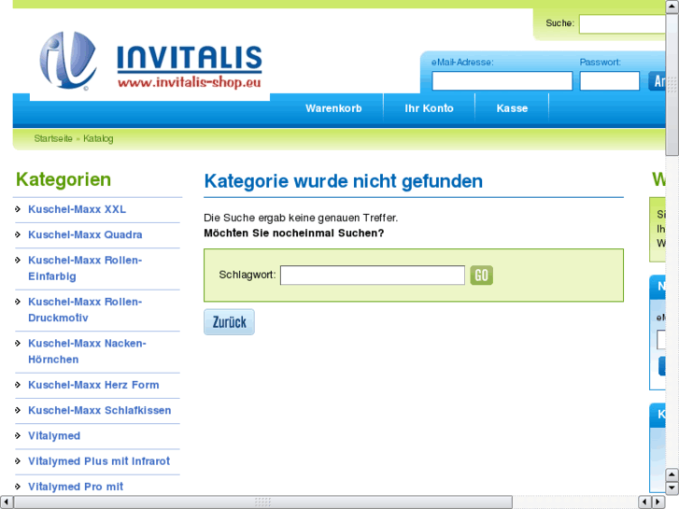Open Vitalymed Pro mit category
Image resolution: width=679 pixels, height=509 pixels.
(x=76, y=487)
